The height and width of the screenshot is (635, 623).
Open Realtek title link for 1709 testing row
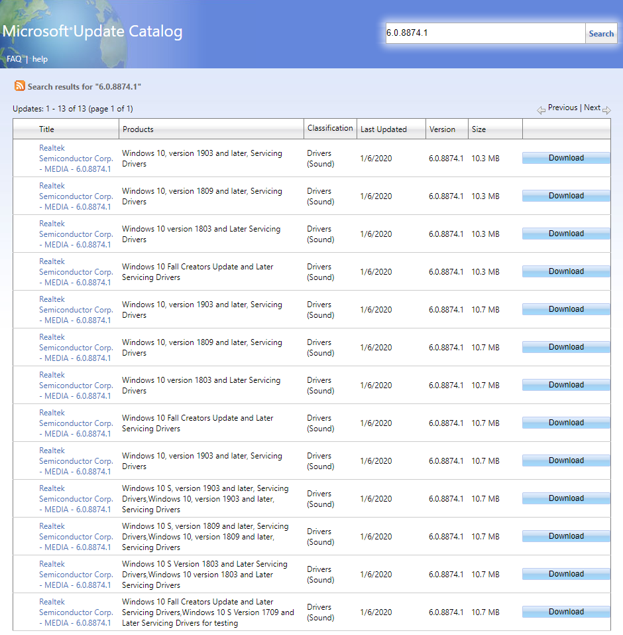[76, 612]
